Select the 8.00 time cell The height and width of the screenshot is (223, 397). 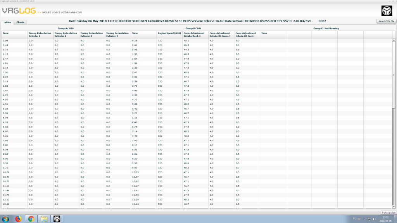5,145
